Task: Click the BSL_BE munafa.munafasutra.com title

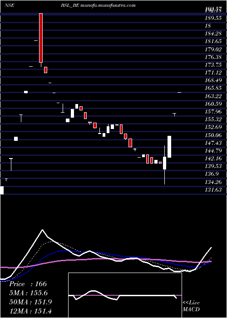Action: click(x=98, y=5)
